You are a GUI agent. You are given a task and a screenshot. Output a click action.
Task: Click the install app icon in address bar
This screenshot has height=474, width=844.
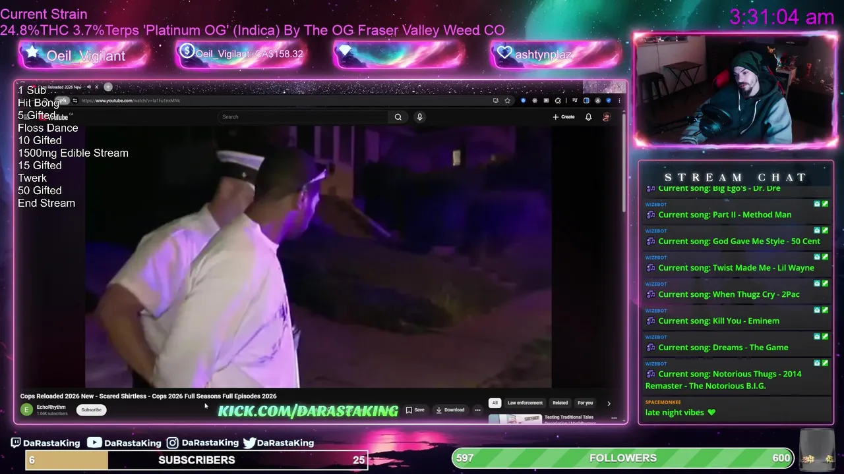[x=495, y=101]
